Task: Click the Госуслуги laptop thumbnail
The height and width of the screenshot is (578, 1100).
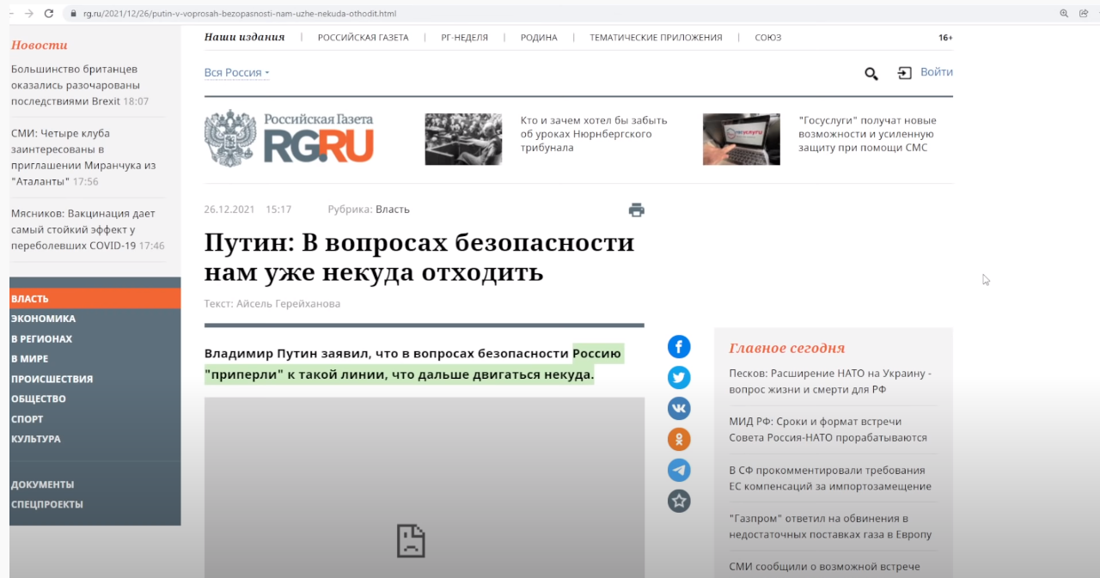Action: [x=742, y=139]
